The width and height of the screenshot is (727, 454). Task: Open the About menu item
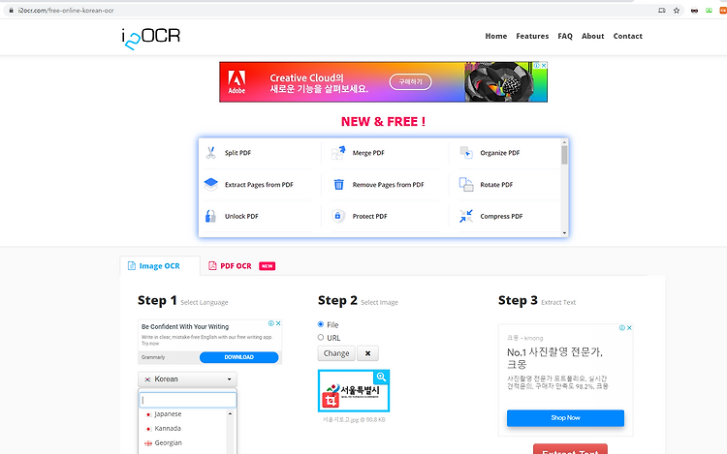(x=592, y=36)
